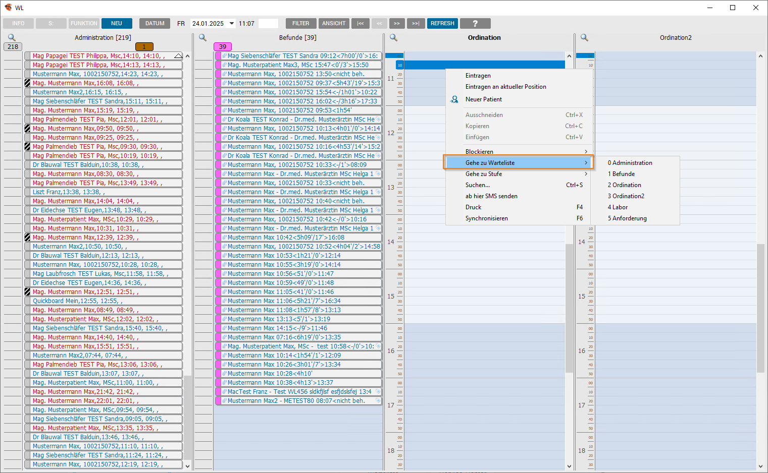The height and width of the screenshot is (473, 768).
Task: Open search magnifier in Befunde column
Action: pyautogui.click(x=202, y=38)
